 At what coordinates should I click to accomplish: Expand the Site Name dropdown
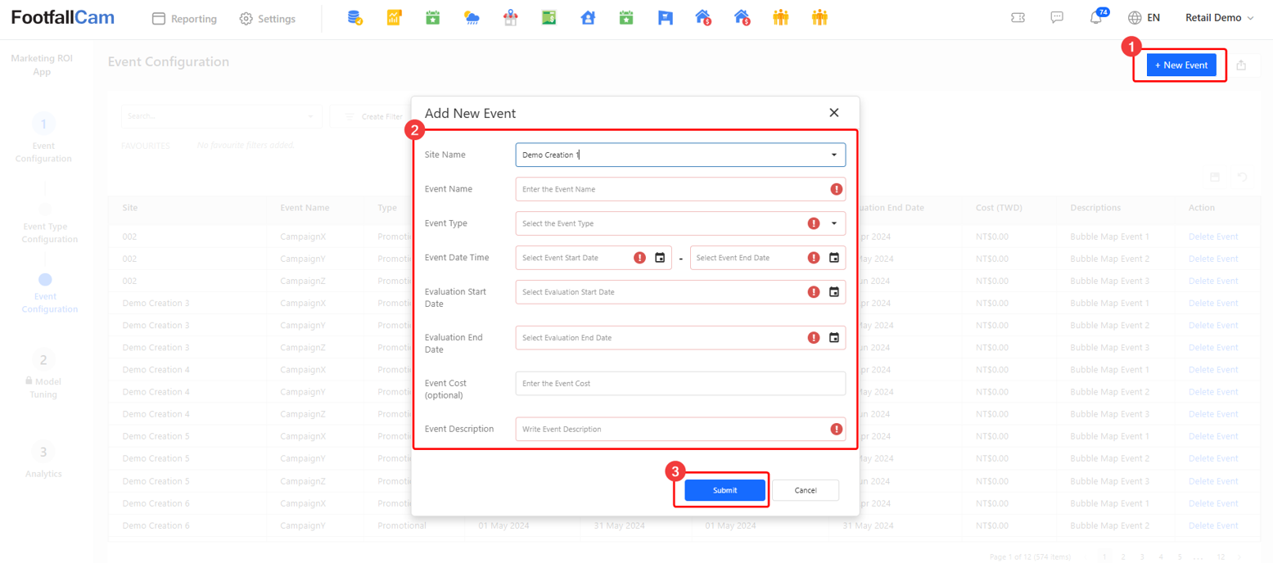pyautogui.click(x=833, y=155)
